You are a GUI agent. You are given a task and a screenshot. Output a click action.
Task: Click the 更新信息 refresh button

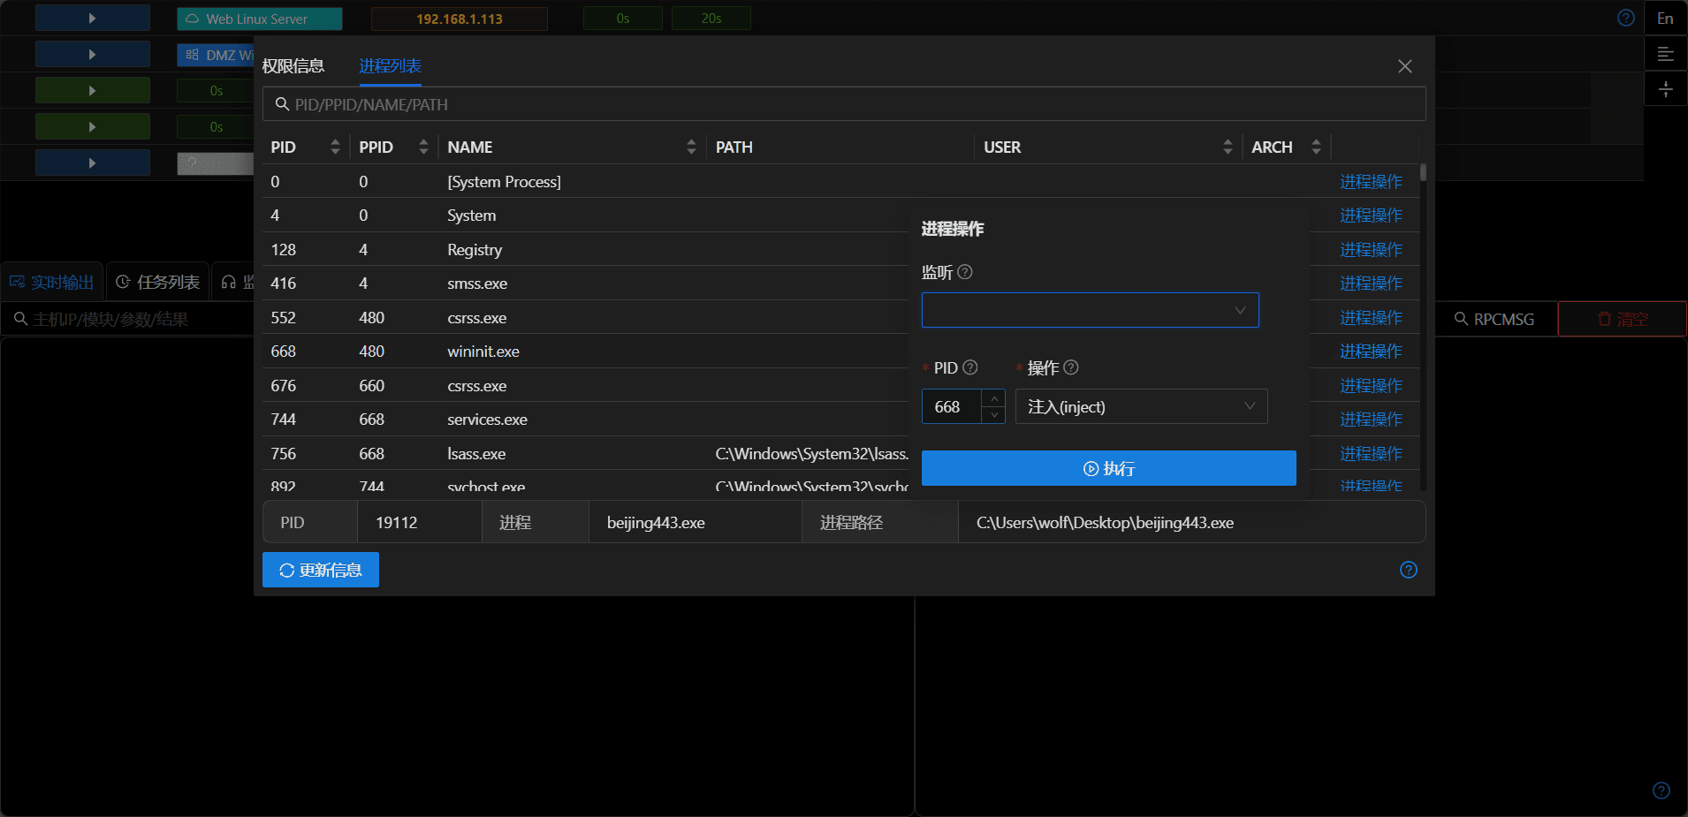click(321, 570)
